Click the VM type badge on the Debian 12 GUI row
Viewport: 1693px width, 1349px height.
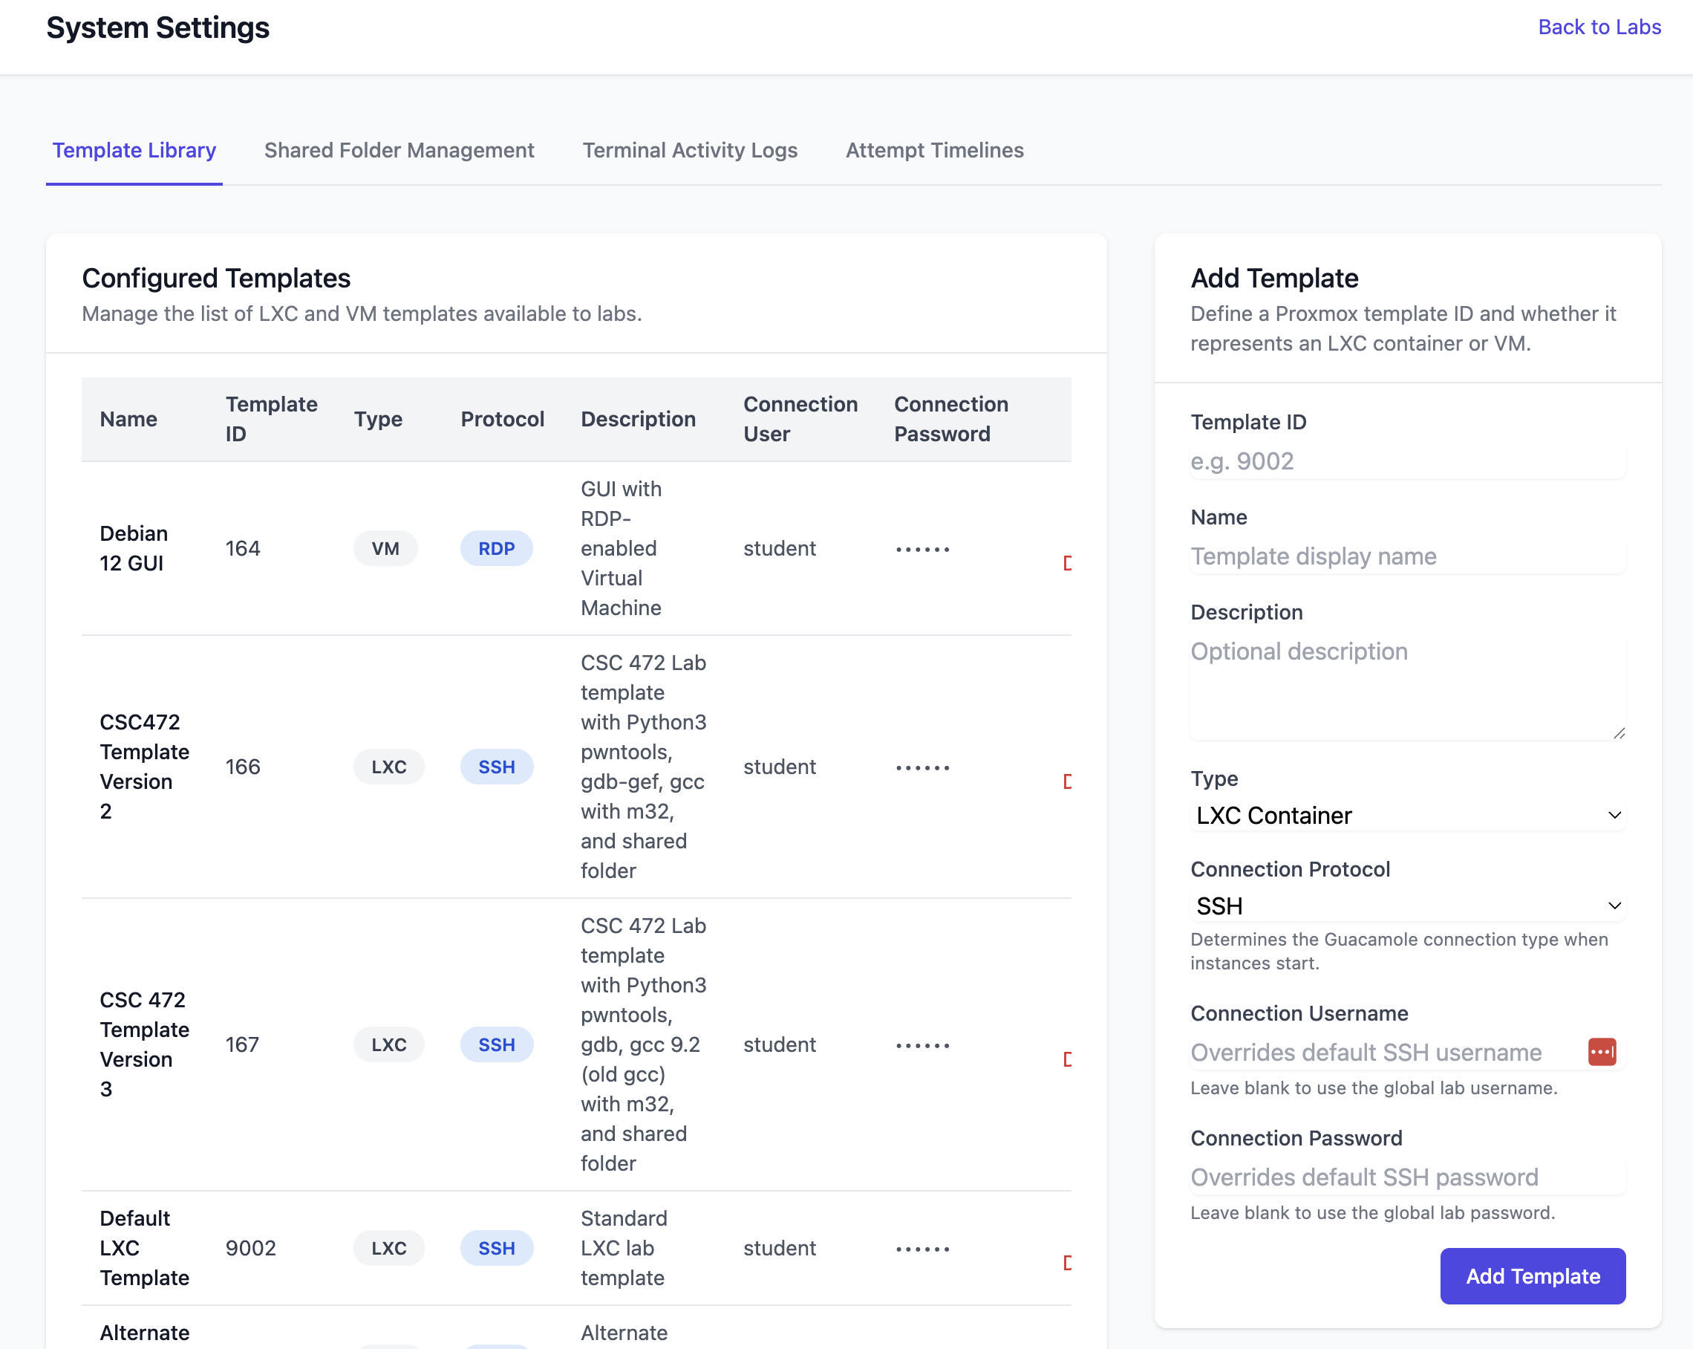[x=385, y=547]
